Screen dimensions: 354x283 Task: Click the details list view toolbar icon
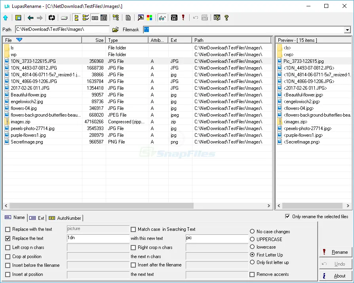point(104,18)
